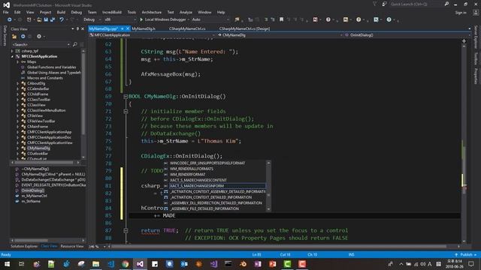Click the notifications flag icon

click(x=375, y=4)
